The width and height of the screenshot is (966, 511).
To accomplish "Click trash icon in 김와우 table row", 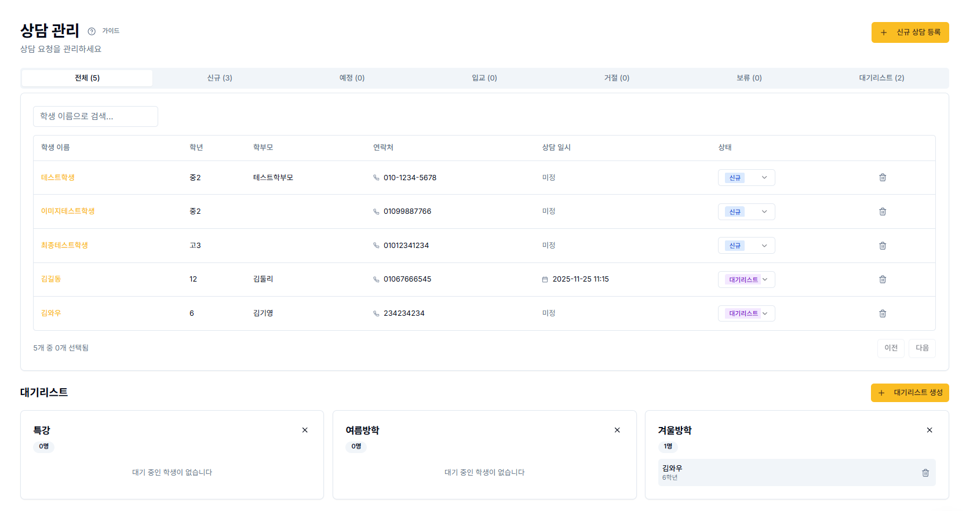I will [x=883, y=313].
